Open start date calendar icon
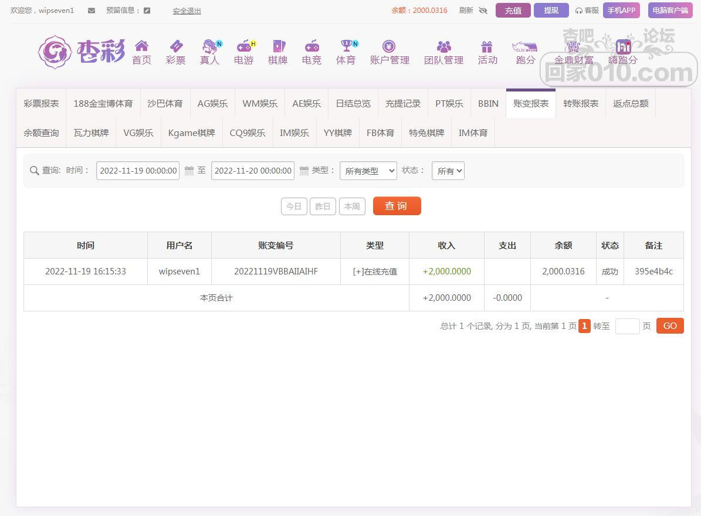Image resolution: width=701 pixels, height=516 pixels. coord(189,171)
